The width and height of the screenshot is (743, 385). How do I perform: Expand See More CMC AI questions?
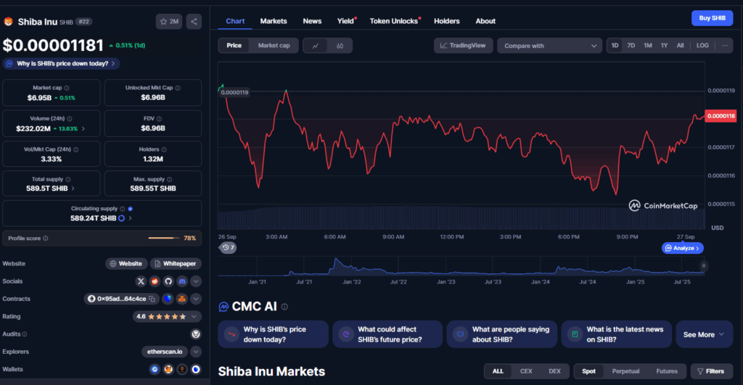704,334
